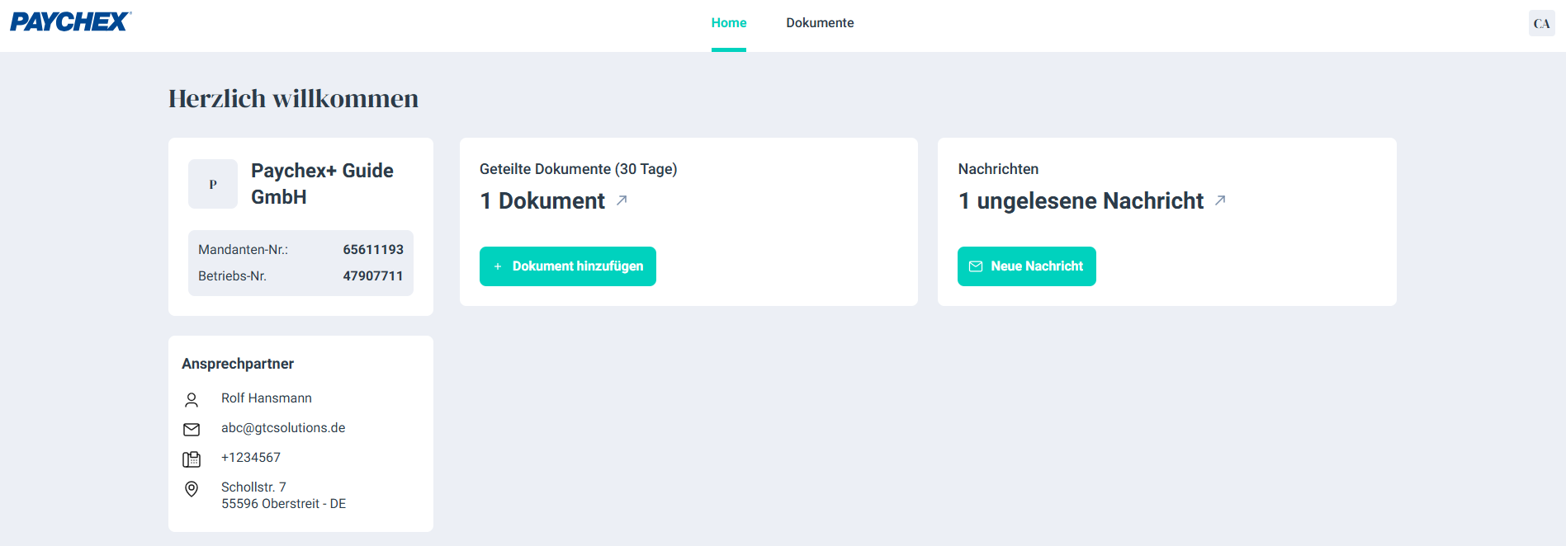This screenshot has height=546, width=1566.
Task: Click the Neue Nachricht button
Action: coord(1027,266)
